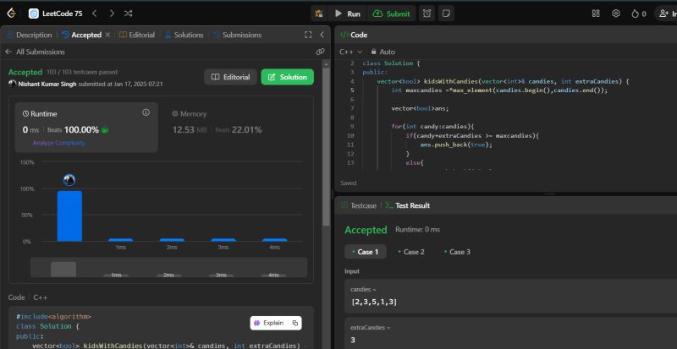The image size is (677, 349).
Task: Open the LeetCode logo home link
Action: coord(12,14)
